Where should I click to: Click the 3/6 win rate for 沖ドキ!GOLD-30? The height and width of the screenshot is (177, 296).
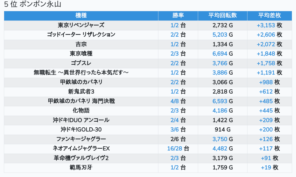(x=175, y=129)
